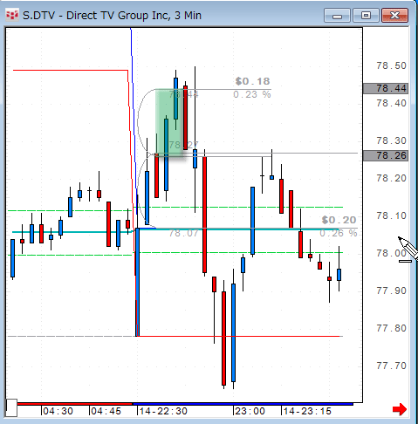The image size is (418, 424).
Task: Click the $0.18 measurement label
Action: 252,81
